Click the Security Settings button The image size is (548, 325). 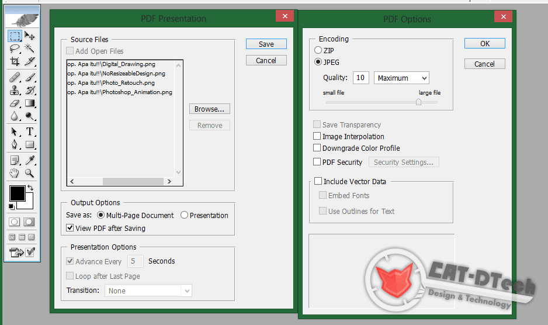(404, 162)
